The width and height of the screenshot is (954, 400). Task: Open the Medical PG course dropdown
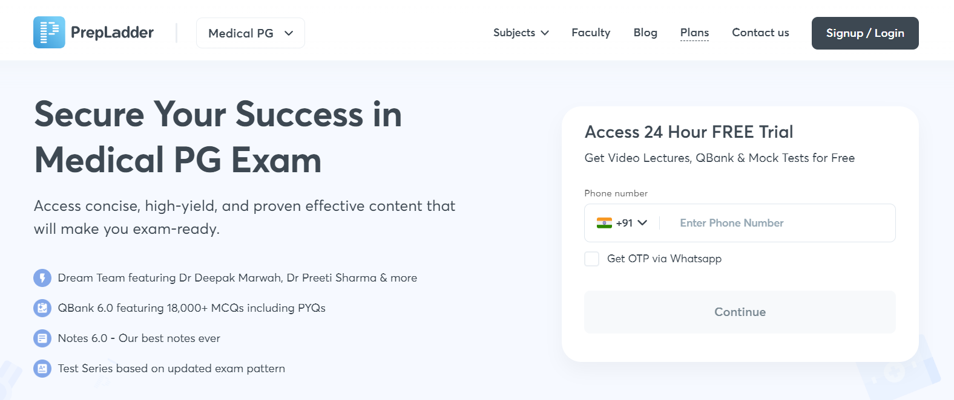pos(250,33)
